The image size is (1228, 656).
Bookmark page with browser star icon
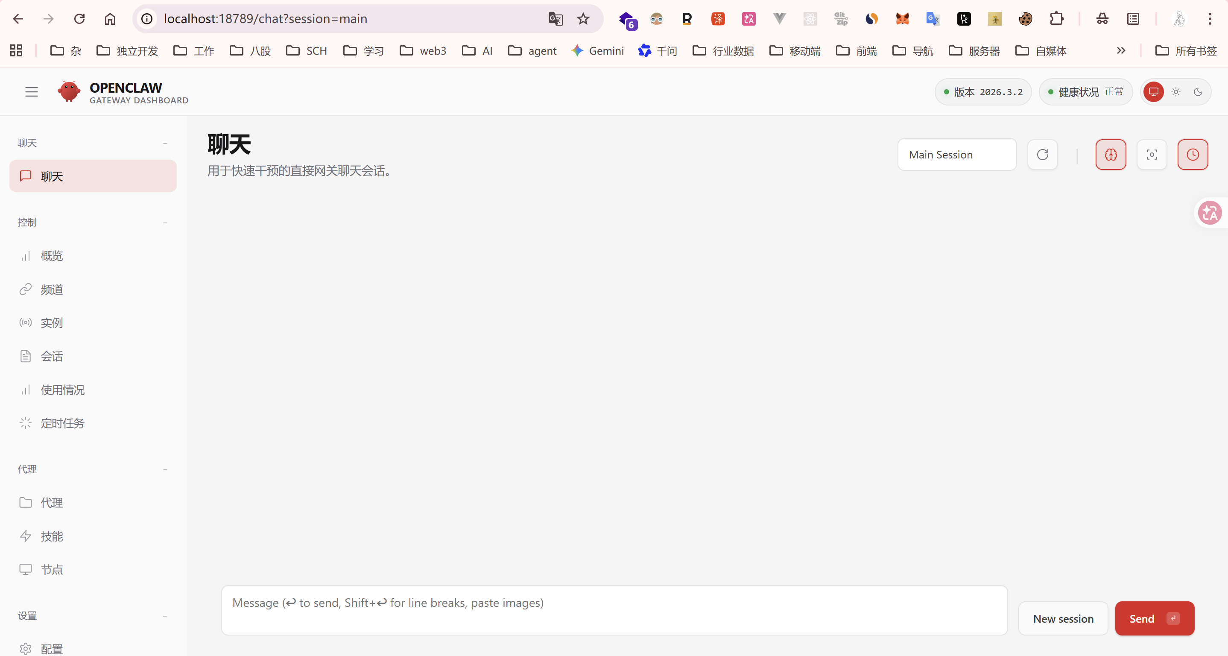[x=583, y=19]
